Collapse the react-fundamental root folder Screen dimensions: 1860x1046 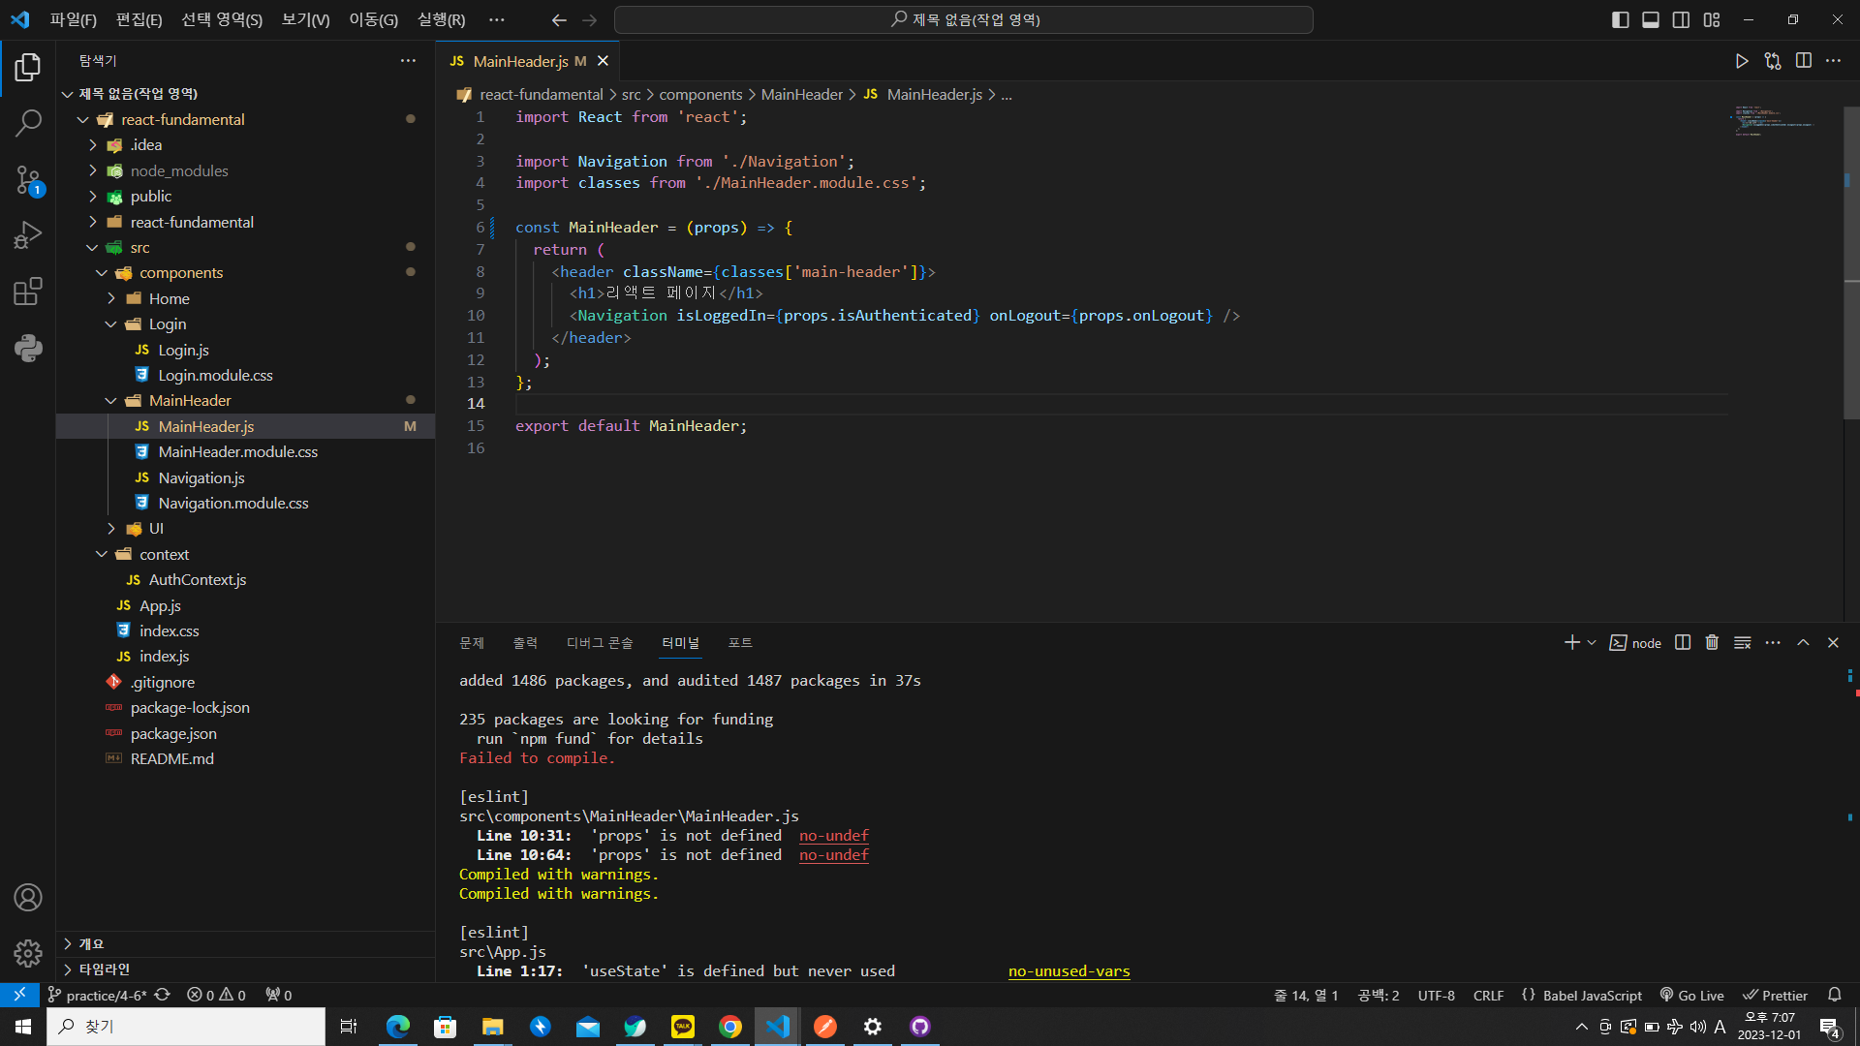[x=83, y=119]
